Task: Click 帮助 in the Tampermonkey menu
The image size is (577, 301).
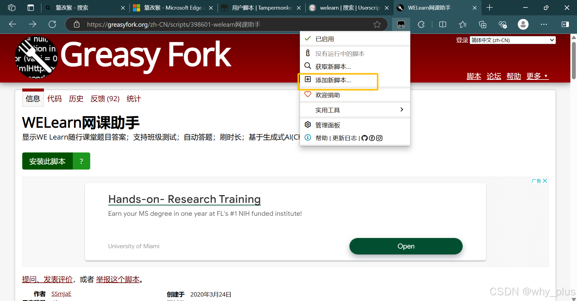Action: pyautogui.click(x=321, y=138)
